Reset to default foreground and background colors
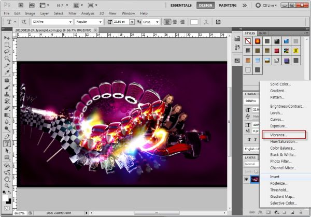The height and width of the screenshot is (217, 311). (x=4, y=192)
